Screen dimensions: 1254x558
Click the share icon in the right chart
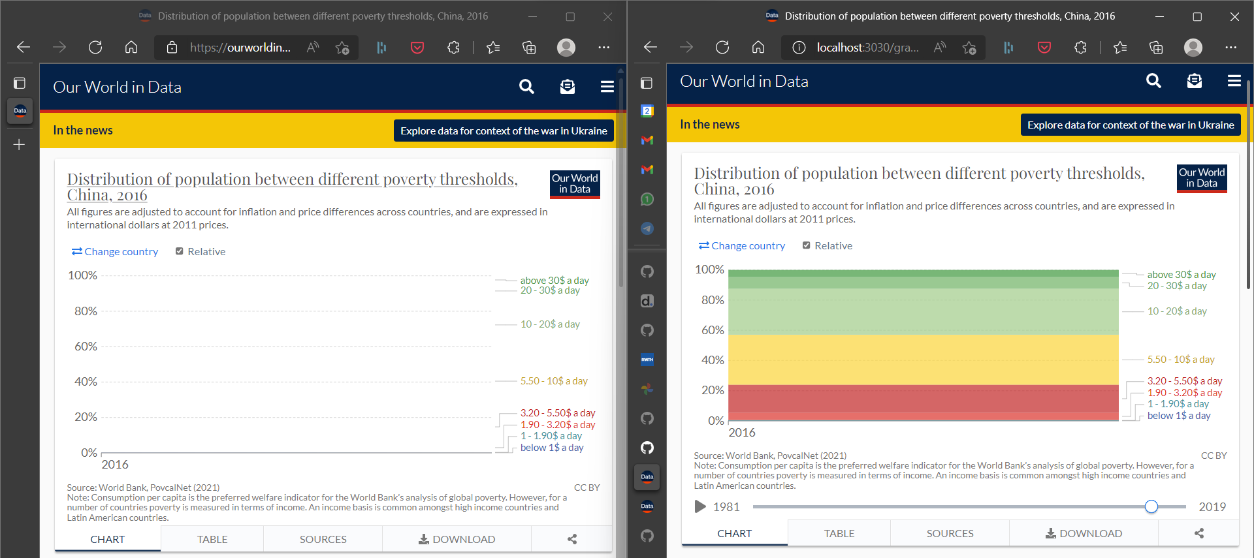1199,533
